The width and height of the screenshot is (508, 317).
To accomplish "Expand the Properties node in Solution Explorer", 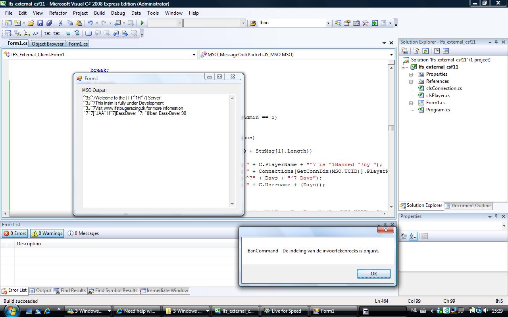I will (x=411, y=74).
